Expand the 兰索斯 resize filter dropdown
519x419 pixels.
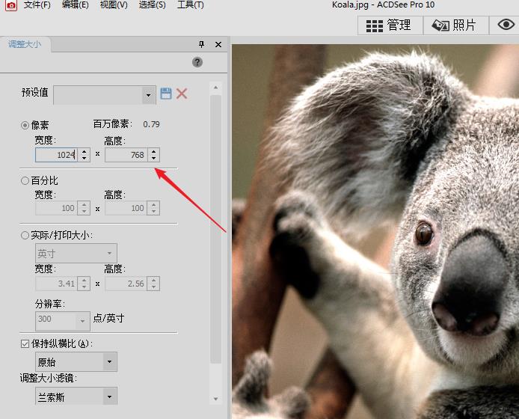[109, 397]
